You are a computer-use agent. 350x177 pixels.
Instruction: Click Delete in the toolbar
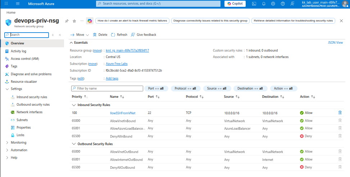point(100,35)
